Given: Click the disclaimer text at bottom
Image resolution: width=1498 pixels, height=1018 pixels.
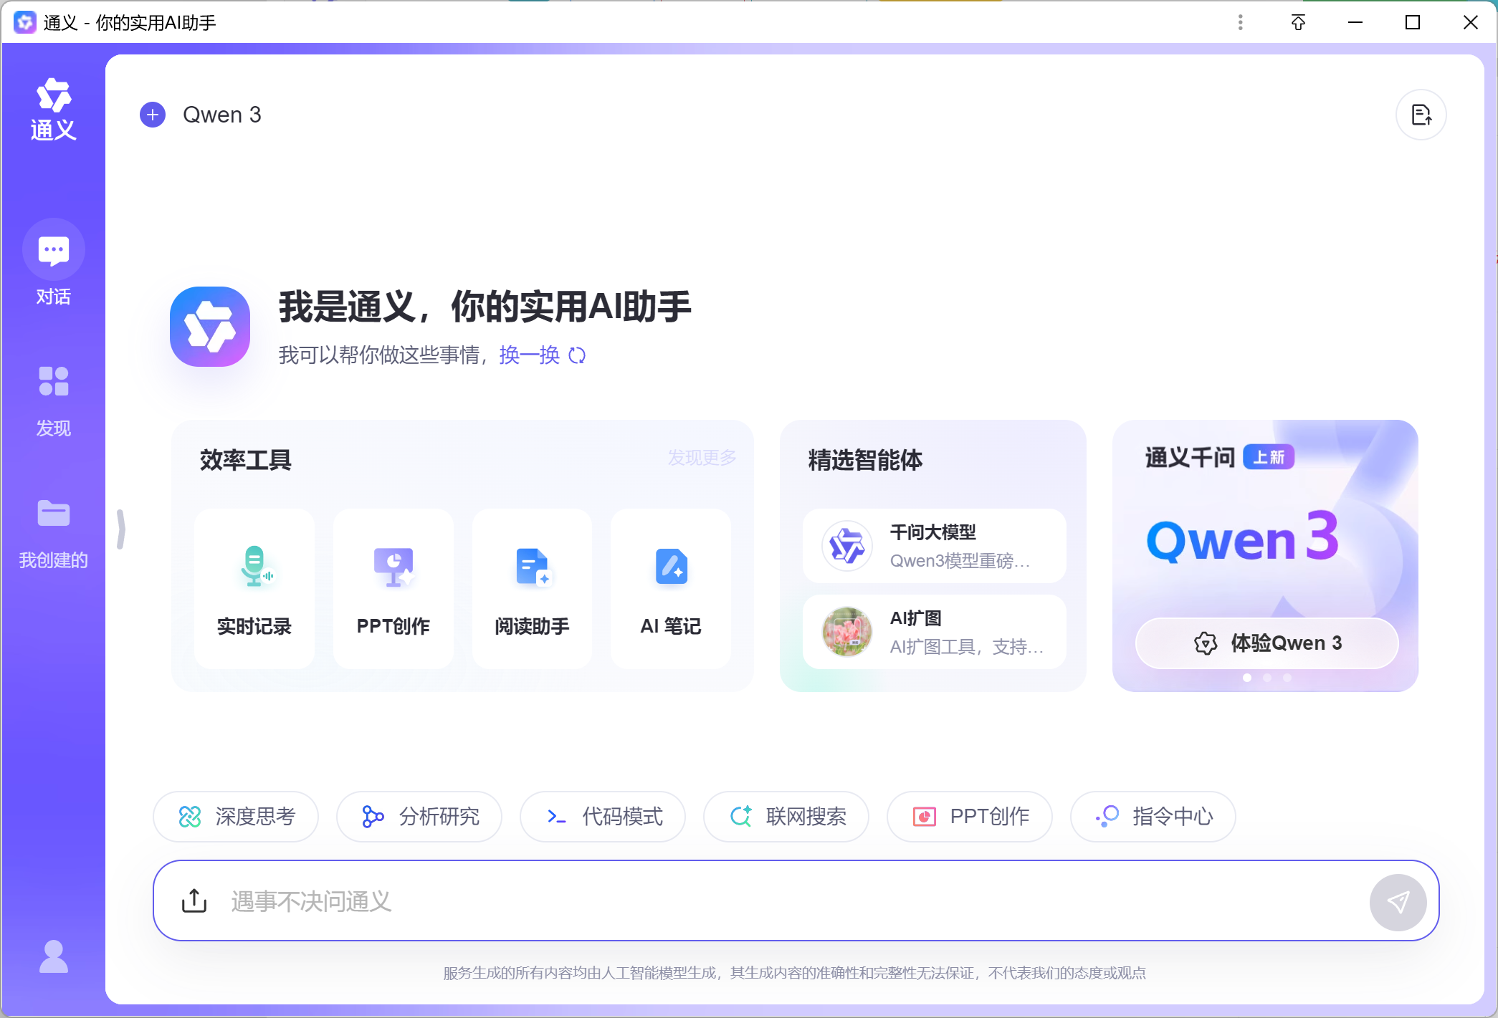Looking at the screenshot, I should coord(795,973).
